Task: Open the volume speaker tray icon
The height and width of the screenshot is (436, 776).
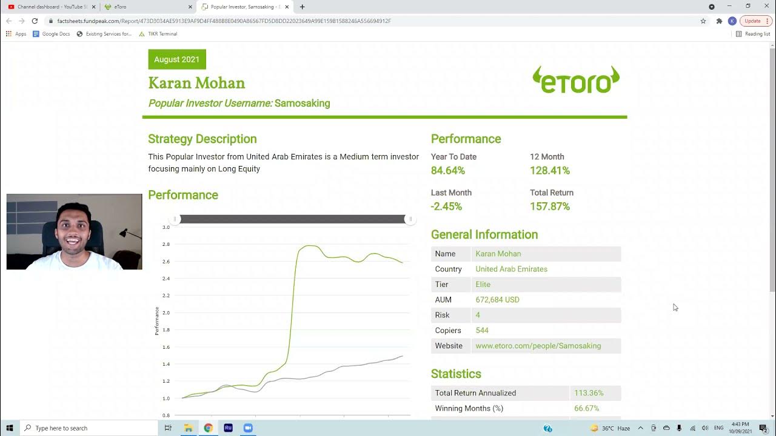Action: pyautogui.click(x=704, y=428)
